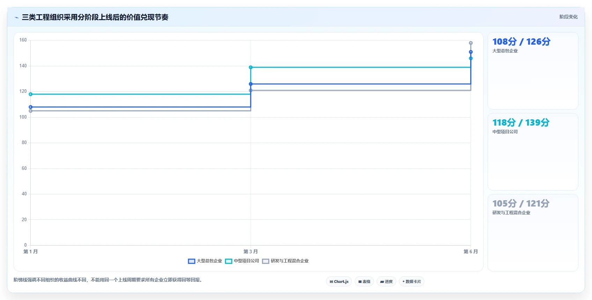Open the 105分 / 121分 研发与工程混合企业 card

click(533, 233)
